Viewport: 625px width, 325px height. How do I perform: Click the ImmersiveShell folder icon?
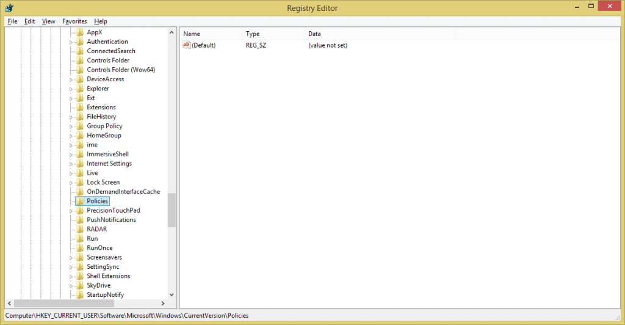[80, 154]
